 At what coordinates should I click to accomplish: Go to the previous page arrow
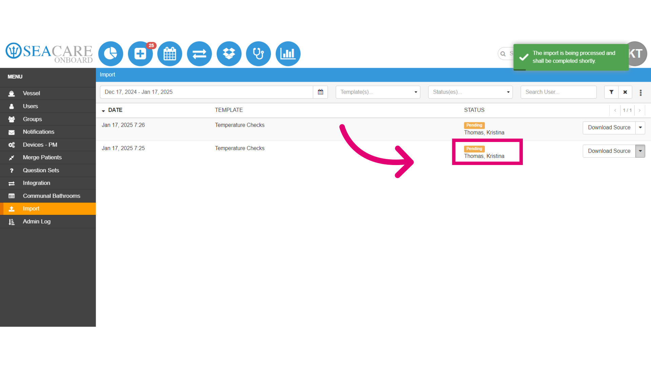[615, 110]
